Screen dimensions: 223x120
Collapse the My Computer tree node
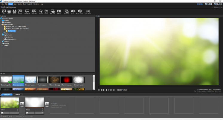click(1, 35)
